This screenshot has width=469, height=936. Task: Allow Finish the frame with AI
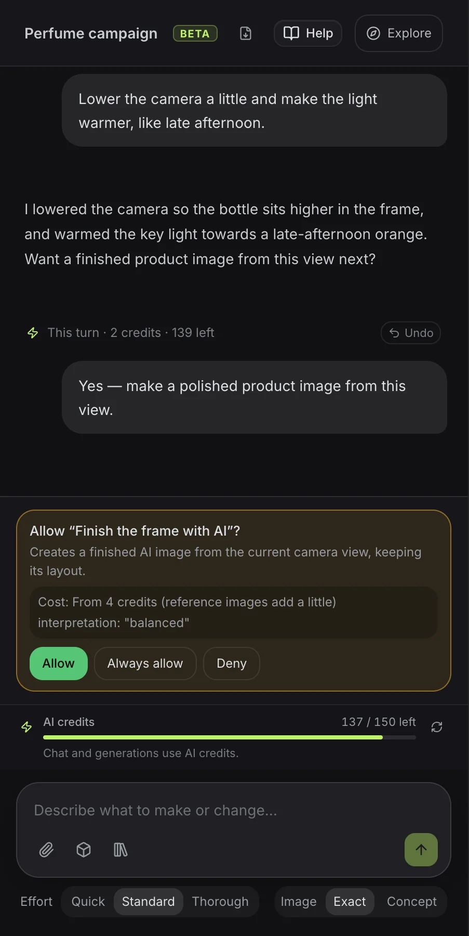coord(59,664)
